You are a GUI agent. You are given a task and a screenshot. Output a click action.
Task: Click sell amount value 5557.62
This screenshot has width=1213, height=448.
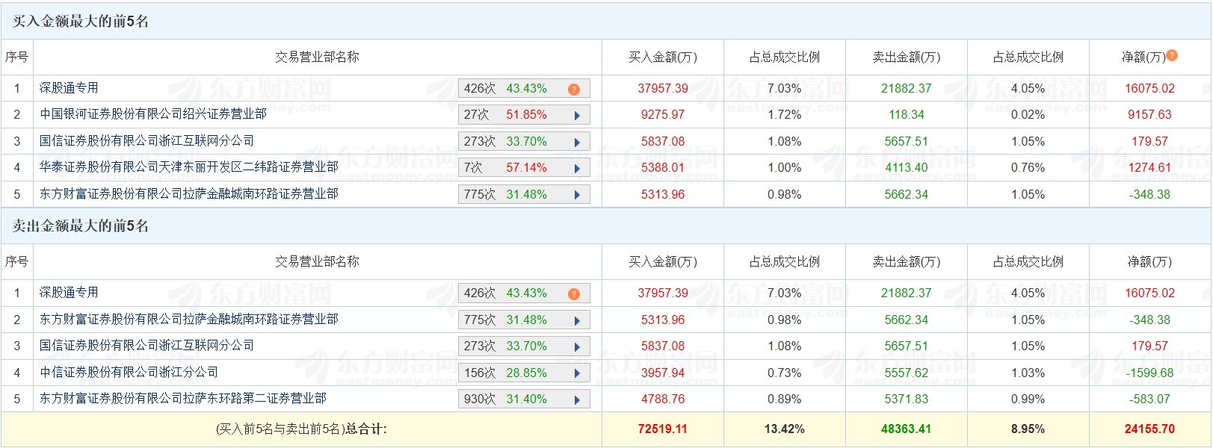(907, 373)
